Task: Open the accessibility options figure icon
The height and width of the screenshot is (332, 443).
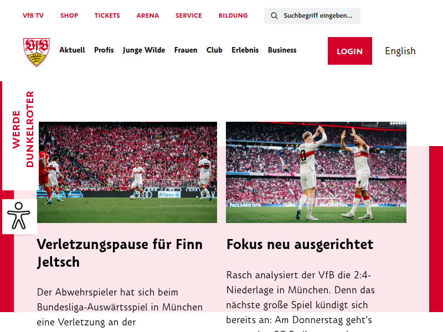Action: tap(19, 216)
